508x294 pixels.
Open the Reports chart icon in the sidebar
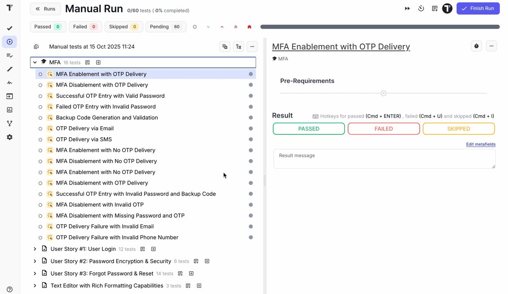9,110
